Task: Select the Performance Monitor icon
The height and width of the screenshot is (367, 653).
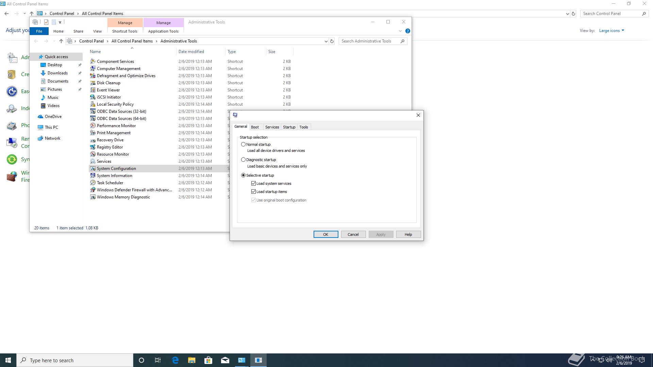Action: click(93, 126)
